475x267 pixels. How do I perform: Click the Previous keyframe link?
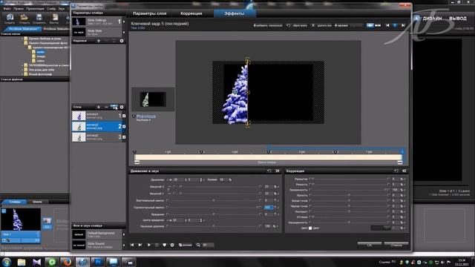(146, 116)
